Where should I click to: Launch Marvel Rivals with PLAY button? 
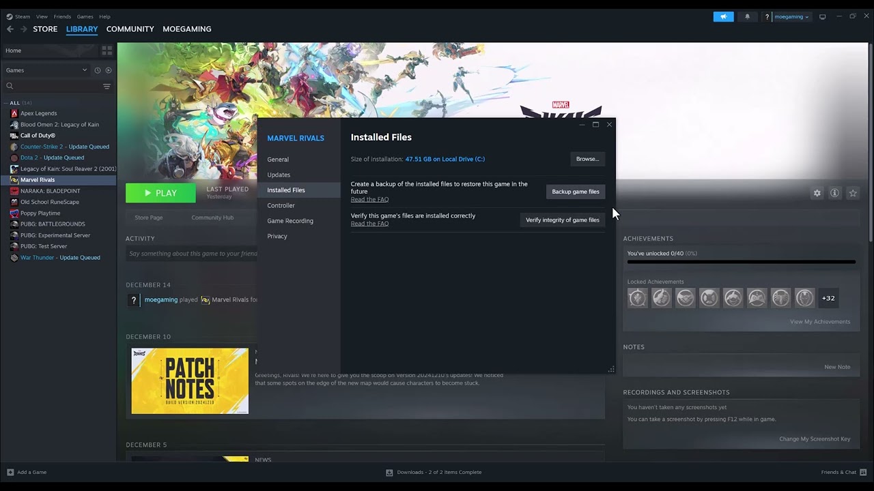[x=160, y=193]
